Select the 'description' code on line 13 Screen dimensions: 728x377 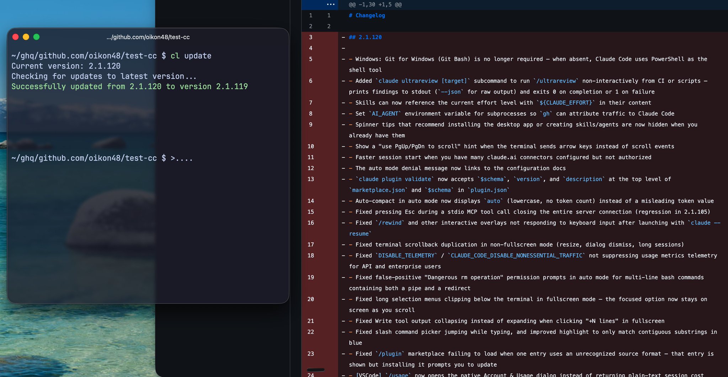coord(584,179)
